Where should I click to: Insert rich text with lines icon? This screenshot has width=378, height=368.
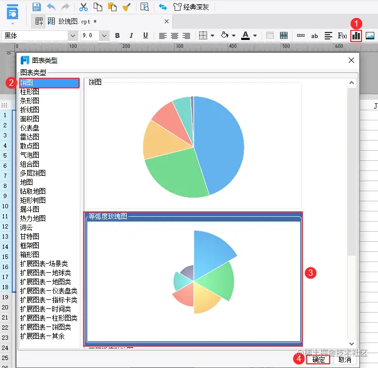(x=328, y=36)
